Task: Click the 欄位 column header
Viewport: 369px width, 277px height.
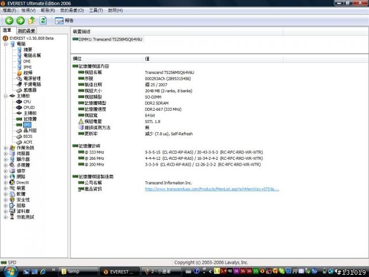Action: point(77,59)
